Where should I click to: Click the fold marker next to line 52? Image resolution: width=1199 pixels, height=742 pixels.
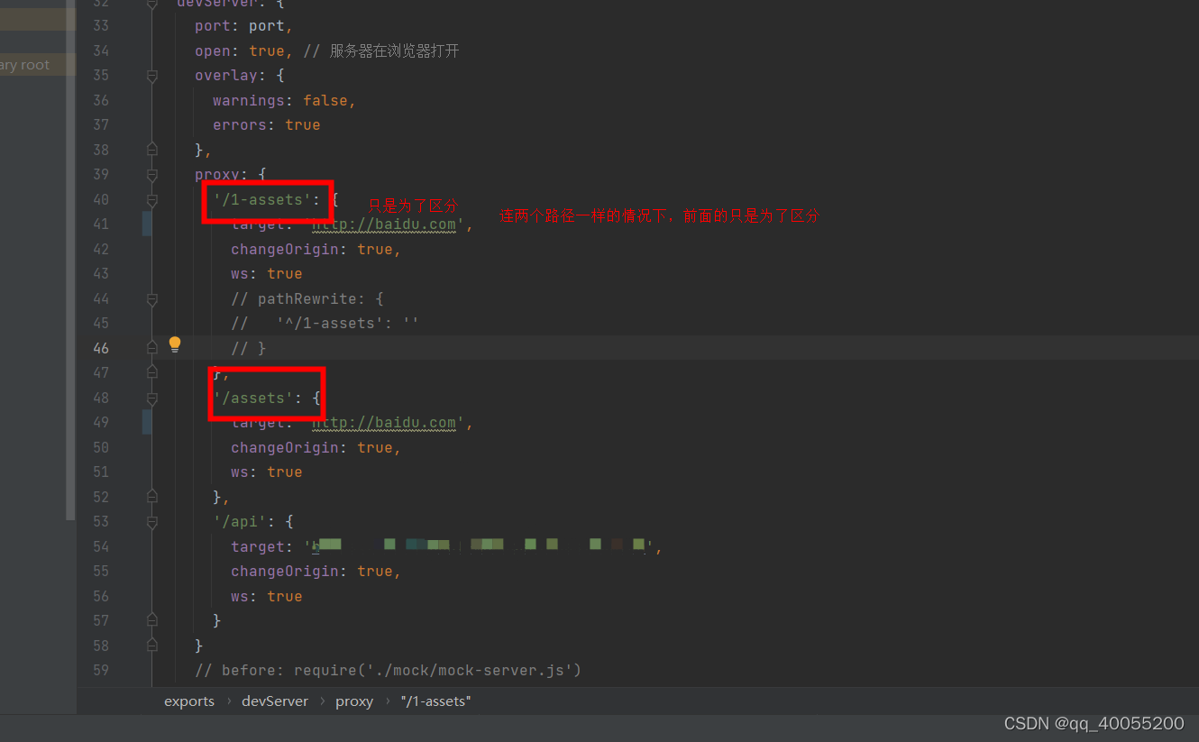click(151, 496)
